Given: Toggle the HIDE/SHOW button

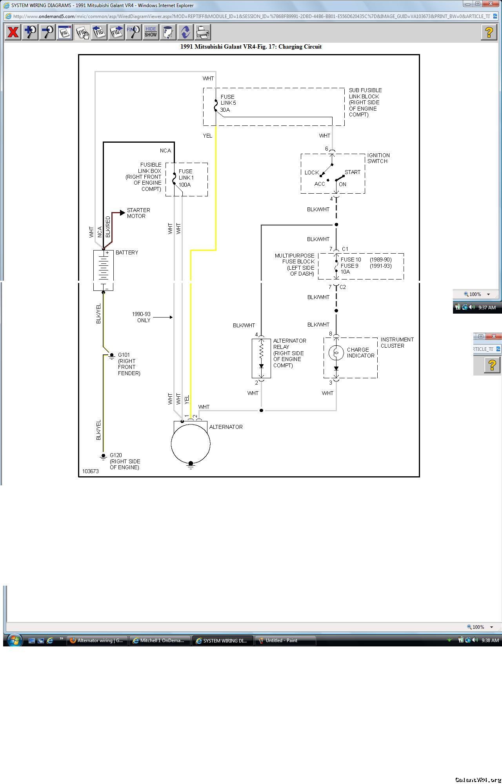Looking at the screenshot, I should [151, 32].
